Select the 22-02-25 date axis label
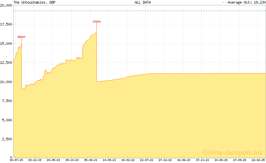The height and width of the screenshot is (163, 266). [258, 160]
